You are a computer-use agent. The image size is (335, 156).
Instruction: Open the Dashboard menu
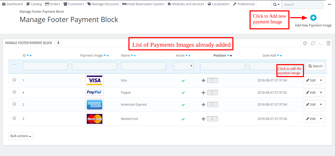12,4
